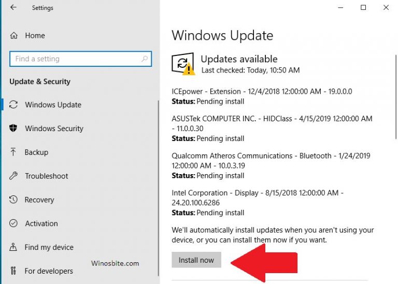
Task: Focus the Find a setting search box
Action: [75, 59]
